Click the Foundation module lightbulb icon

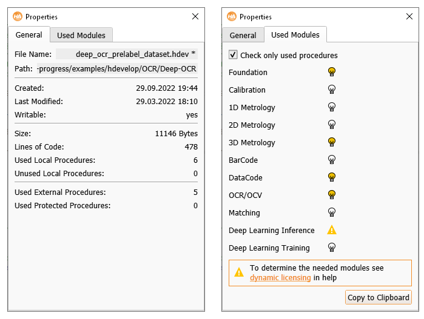(x=332, y=72)
